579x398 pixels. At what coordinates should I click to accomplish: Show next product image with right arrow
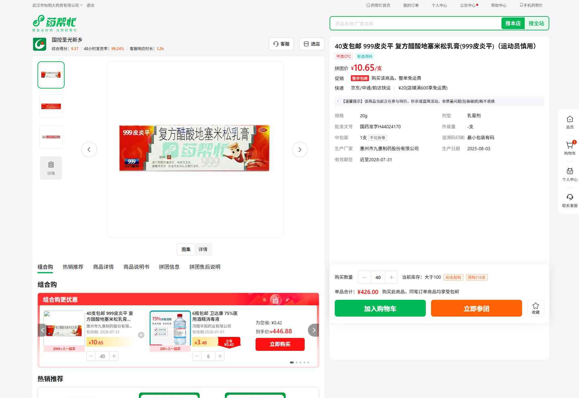300,150
